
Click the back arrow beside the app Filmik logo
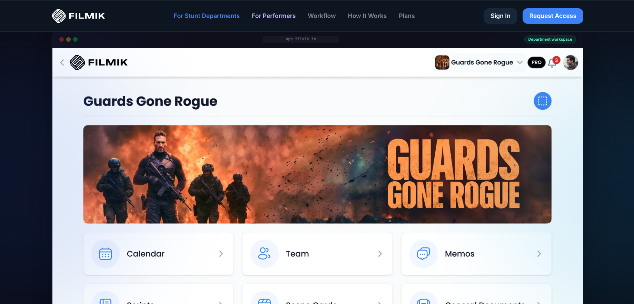62,62
